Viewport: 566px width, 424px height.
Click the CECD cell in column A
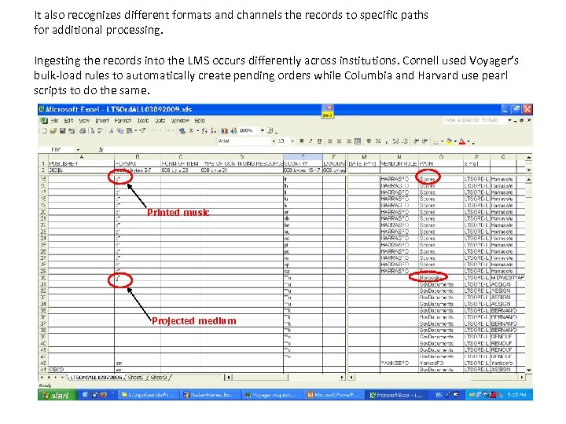click(81, 370)
